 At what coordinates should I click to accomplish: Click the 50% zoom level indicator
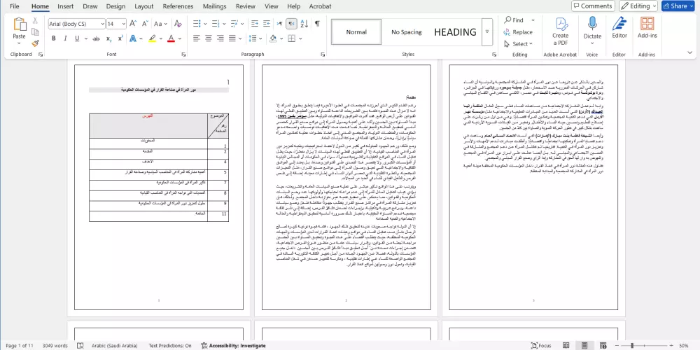[x=683, y=346]
